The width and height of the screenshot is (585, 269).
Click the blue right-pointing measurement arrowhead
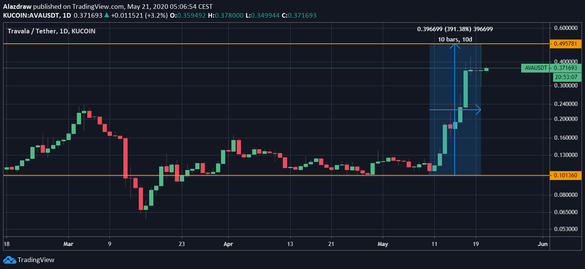(479, 110)
